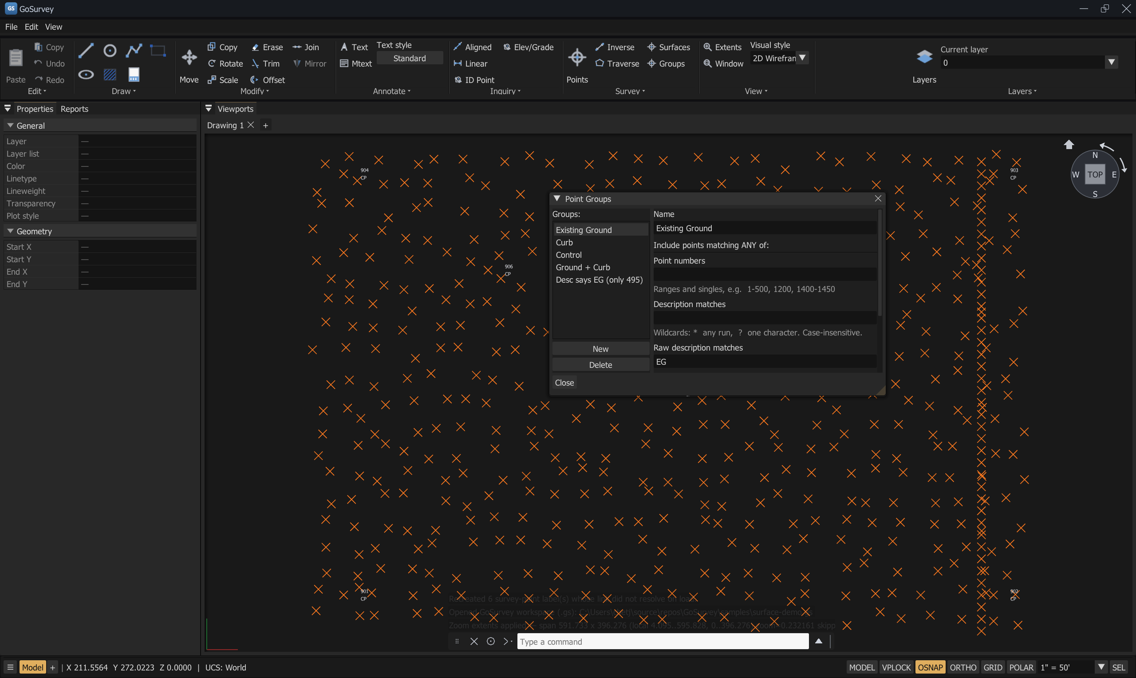Open the Current layer dropdown
The width and height of the screenshot is (1136, 678).
[1111, 62]
